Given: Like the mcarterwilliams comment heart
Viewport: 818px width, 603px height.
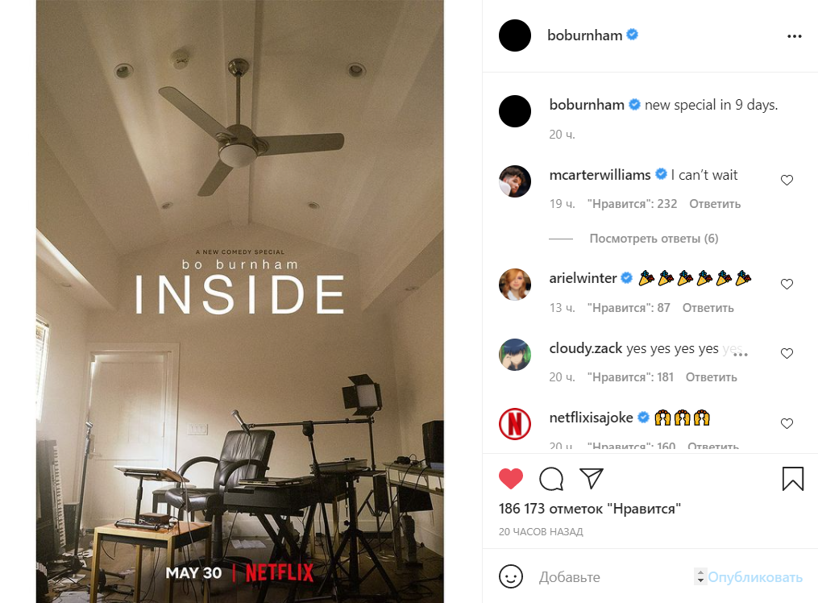Looking at the screenshot, I should click(787, 180).
